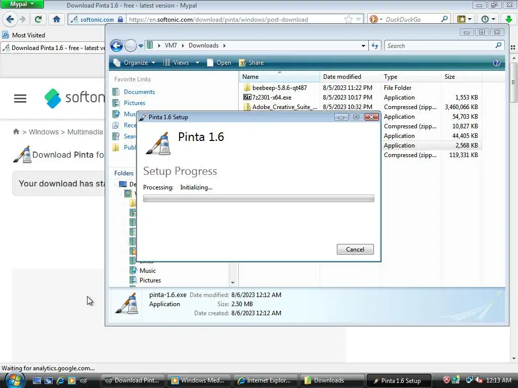Open the browser downloads green arrow

509,20
